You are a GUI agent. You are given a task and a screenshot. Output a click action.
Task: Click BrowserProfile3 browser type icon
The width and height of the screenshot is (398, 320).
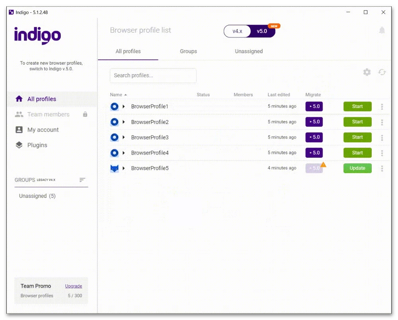tap(115, 138)
